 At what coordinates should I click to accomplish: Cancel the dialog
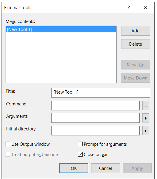click(x=106, y=168)
